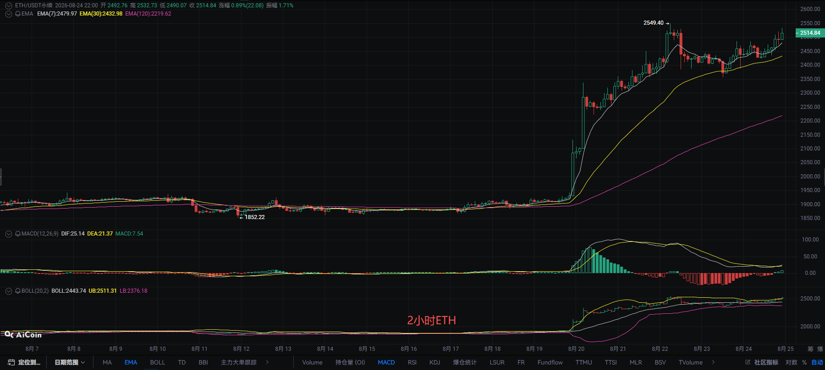Switch price axis to % percentage scale
825x370 pixels.
coord(804,362)
